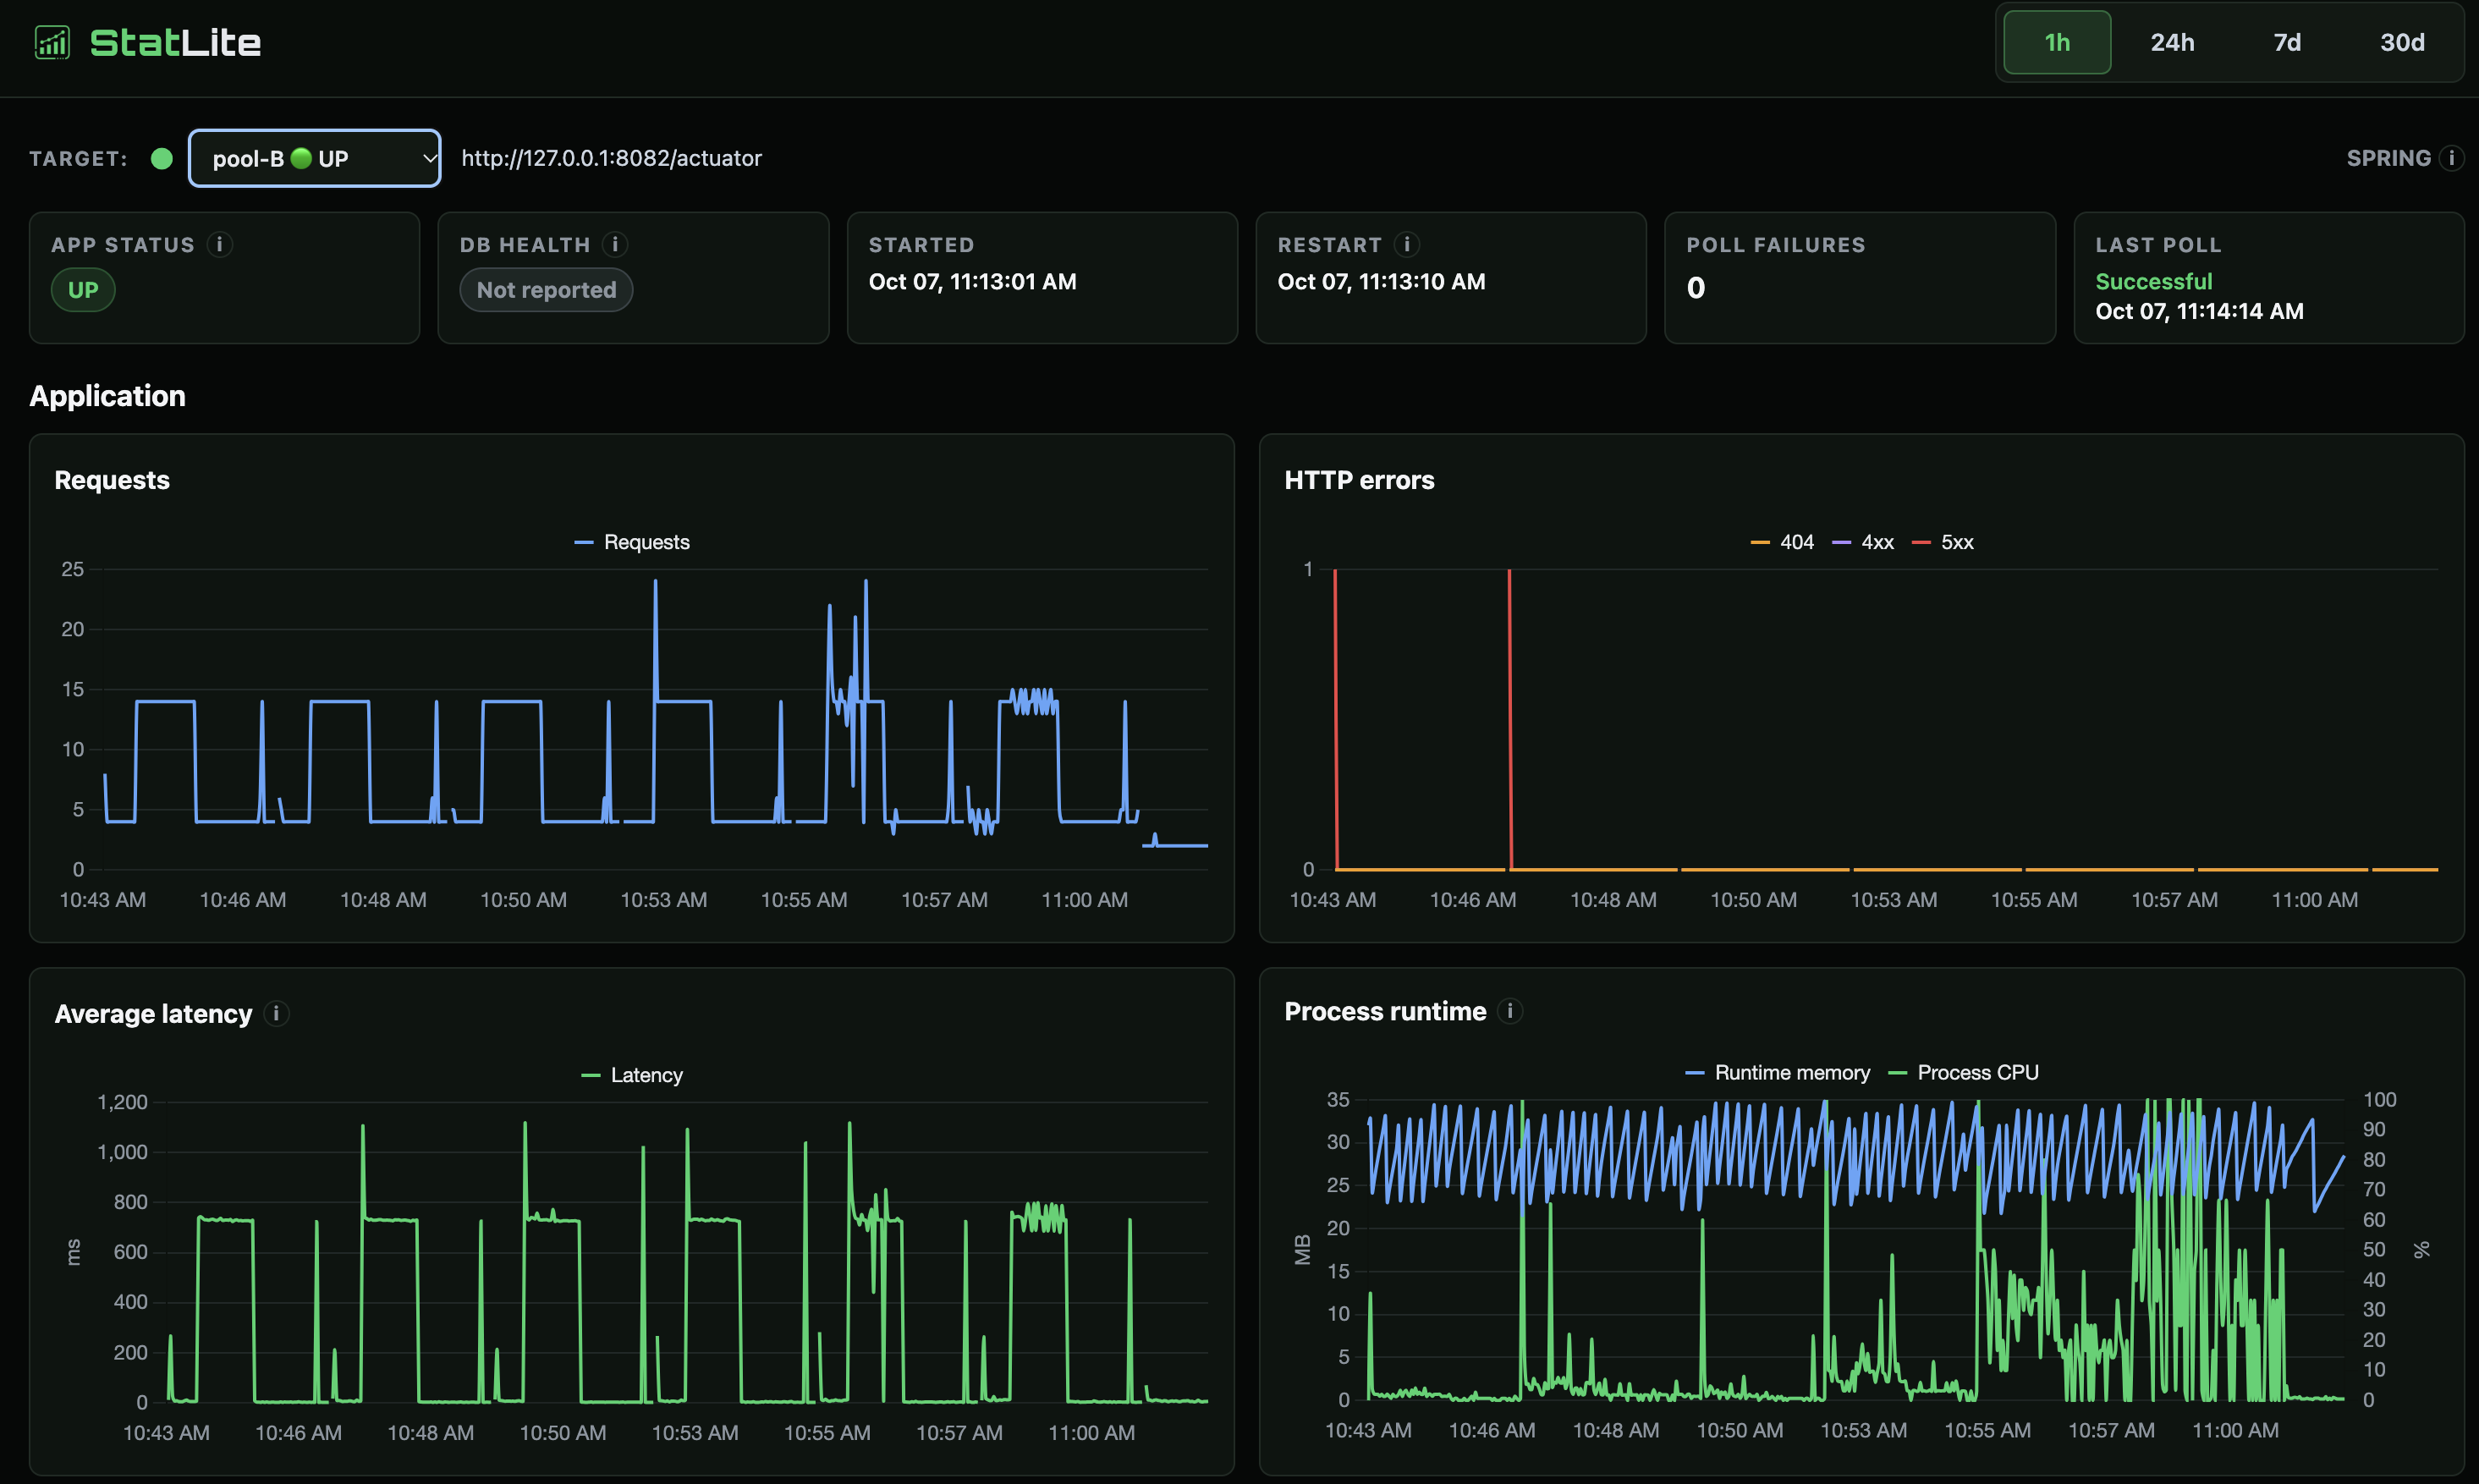This screenshot has height=1484, width=2479.
Task: Click the Restart time Oct 07, 11:13:10 AM
Action: tap(1381, 282)
